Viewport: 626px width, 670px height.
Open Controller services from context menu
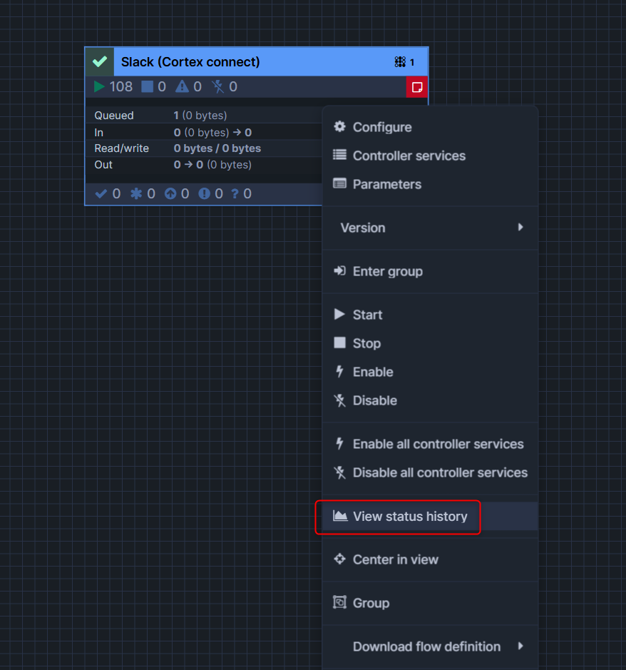pyautogui.click(x=409, y=156)
